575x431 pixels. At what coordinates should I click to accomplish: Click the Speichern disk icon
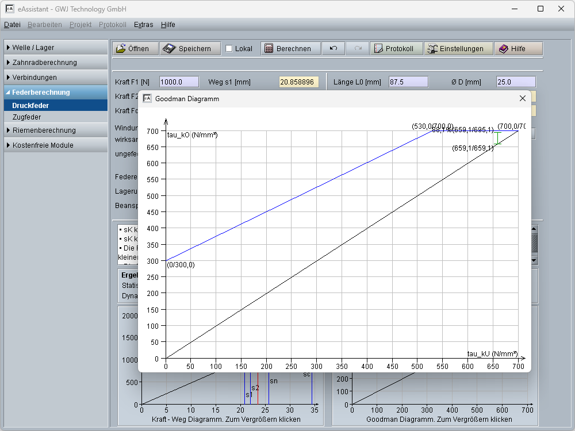coord(168,49)
